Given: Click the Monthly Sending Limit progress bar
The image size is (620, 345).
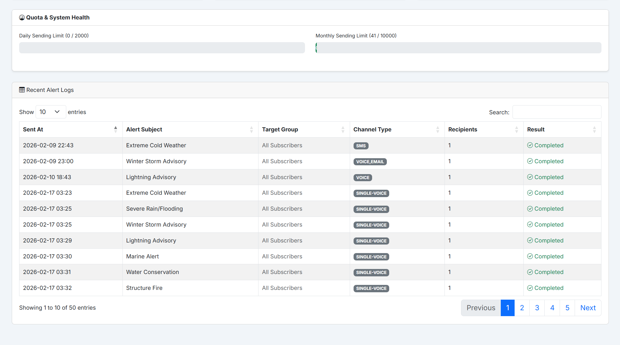Looking at the screenshot, I should [x=458, y=48].
